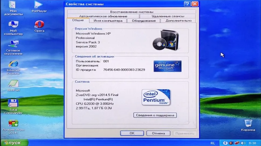Click the Internet Explorer desktop icon
The height and width of the screenshot is (146, 261).
point(13,67)
